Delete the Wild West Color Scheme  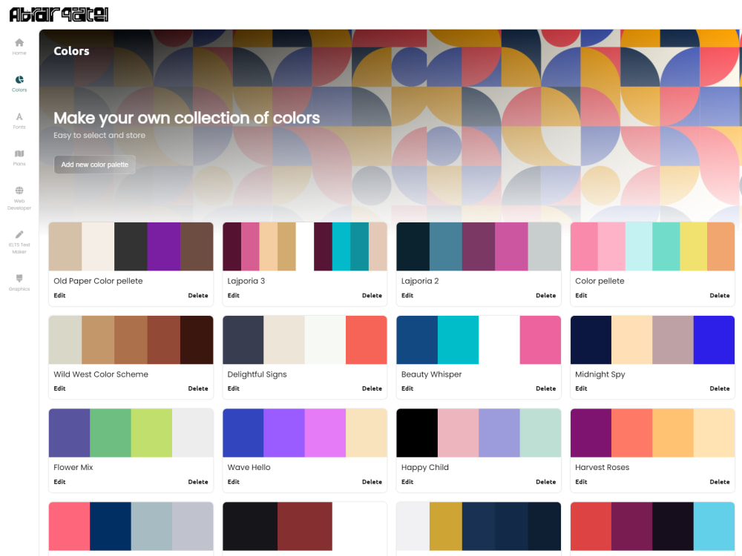[x=198, y=388]
